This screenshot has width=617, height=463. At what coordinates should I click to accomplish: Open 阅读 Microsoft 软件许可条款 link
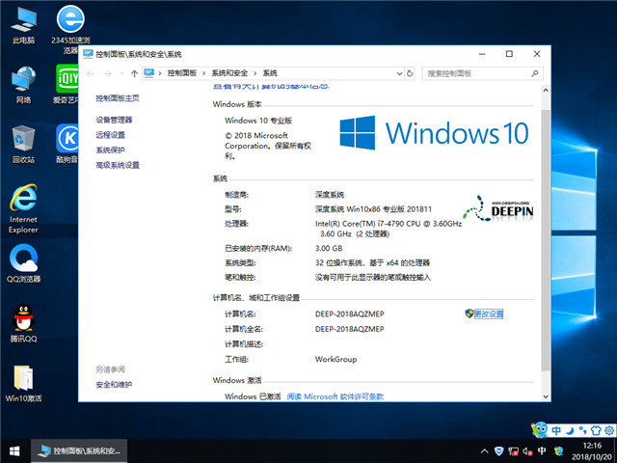click(x=335, y=396)
